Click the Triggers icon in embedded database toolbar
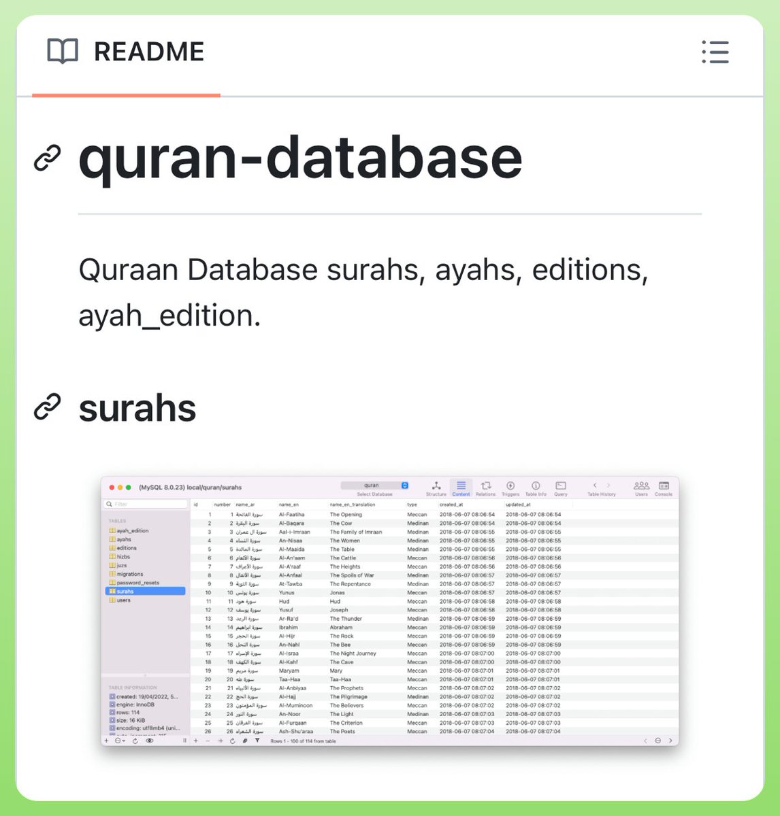The width and height of the screenshot is (780, 816). [510, 488]
